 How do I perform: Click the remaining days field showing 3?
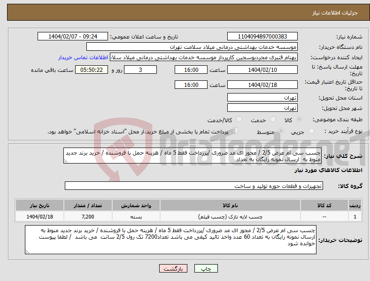(140, 70)
